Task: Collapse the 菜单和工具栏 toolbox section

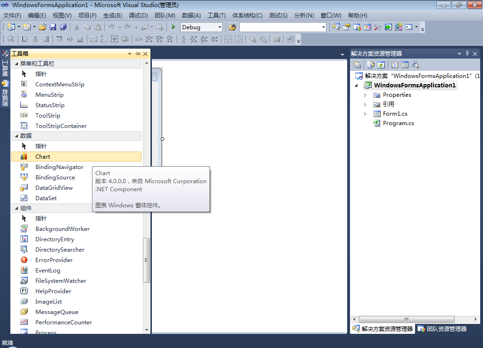Action: tap(17, 63)
